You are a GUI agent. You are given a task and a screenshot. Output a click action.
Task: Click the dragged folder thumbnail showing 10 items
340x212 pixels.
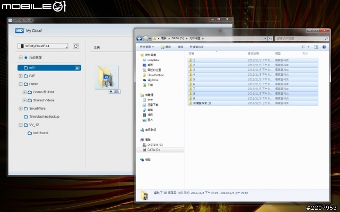tap(106, 77)
